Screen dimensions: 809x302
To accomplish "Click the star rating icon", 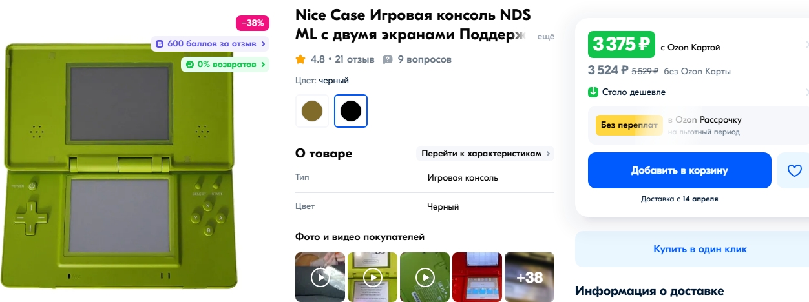I will 300,59.
